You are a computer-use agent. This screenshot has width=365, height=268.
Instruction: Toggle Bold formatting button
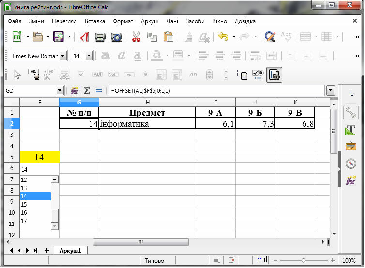tap(105, 56)
